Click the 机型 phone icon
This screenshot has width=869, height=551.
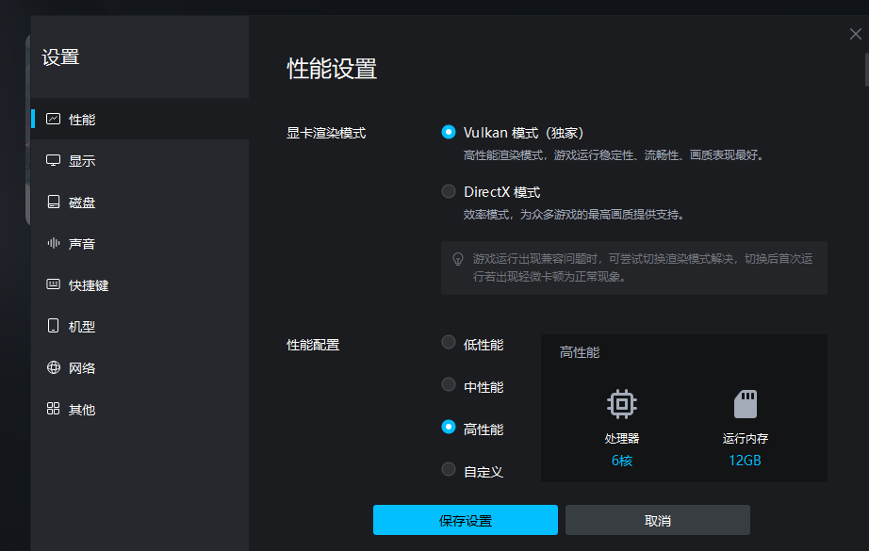point(53,326)
